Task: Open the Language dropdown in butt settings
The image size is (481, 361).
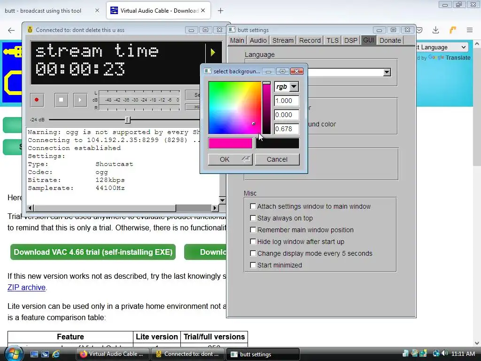Action: click(x=387, y=72)
